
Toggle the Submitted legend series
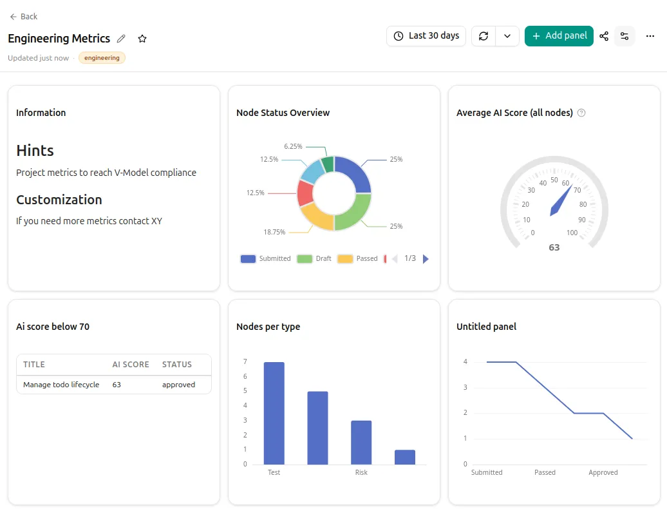tap(265, 259)
